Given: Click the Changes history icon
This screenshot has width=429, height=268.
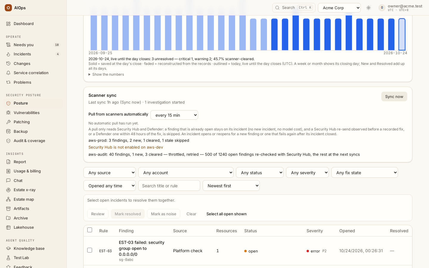Looking at the screenshot, I should click(8, 64).
